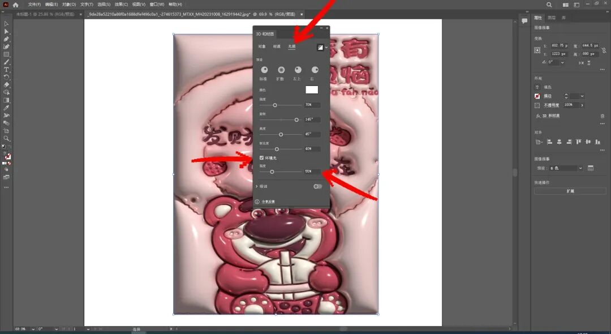Image resolution: width=611 pixels, height=334 pixels.
Task: Open the Image Trace panel icon
Action: [x=591, y=168]
